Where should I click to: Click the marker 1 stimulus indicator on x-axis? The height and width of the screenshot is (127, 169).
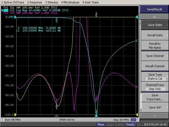tap(57, 116)
